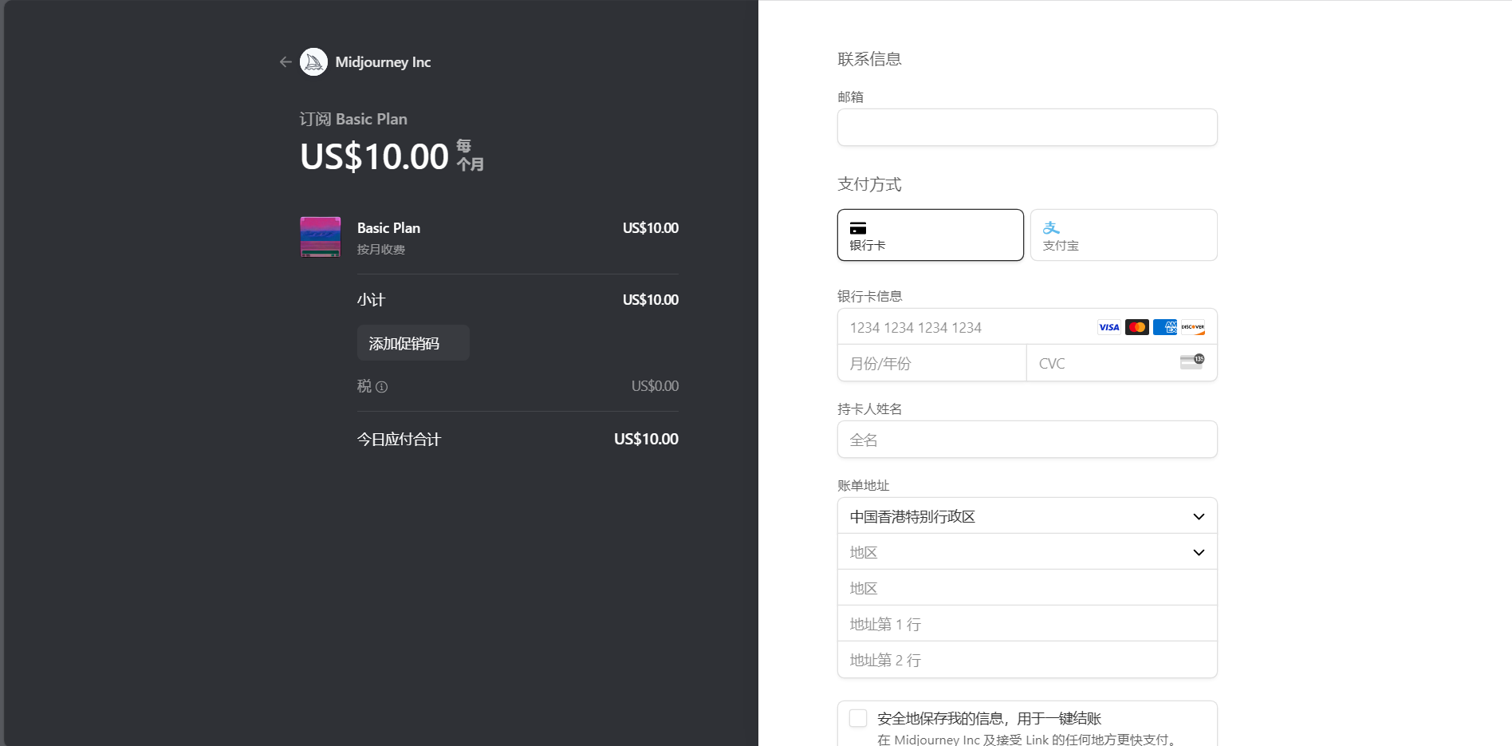Screen dimensions: 1512x746
Task: Click the Basic Plan product thumbnail
Action: pyautogui.click(x=321, y=237)
